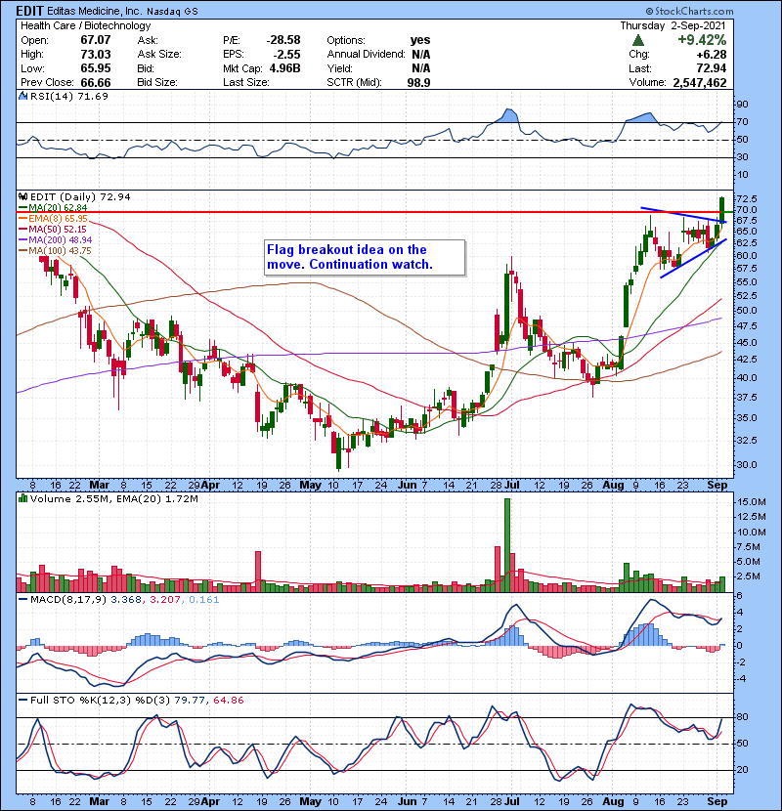Click the High value 73.03
Viewport: 782px width, 811px height.
96,54
